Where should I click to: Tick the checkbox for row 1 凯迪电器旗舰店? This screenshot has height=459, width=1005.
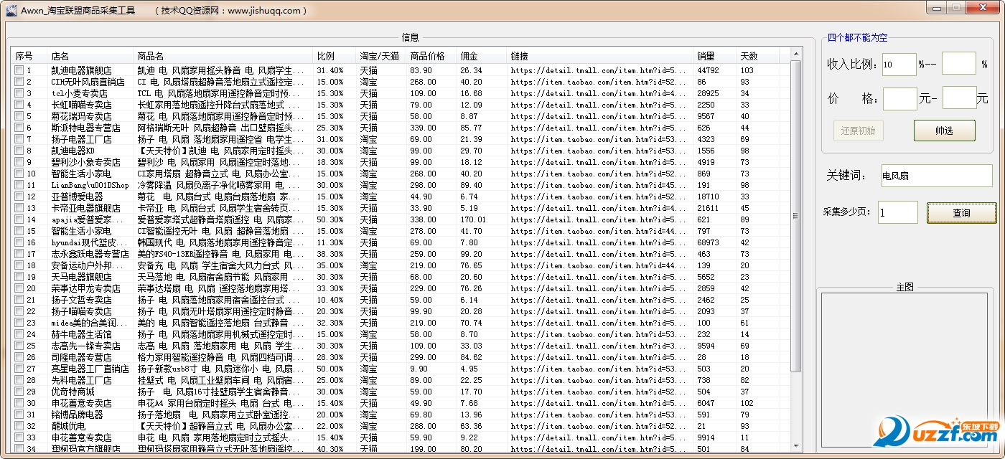(x=19, y=70)
